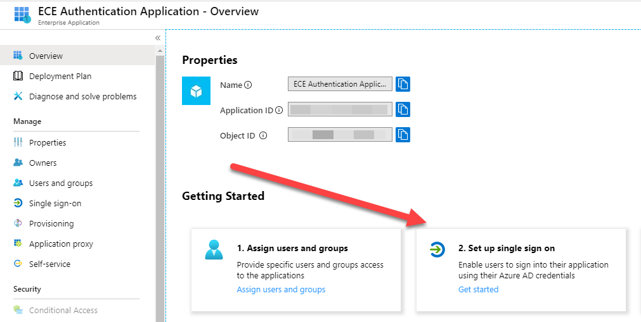Click the Deployment Plan book icon
641x322 pixels.
coord(18,76)
